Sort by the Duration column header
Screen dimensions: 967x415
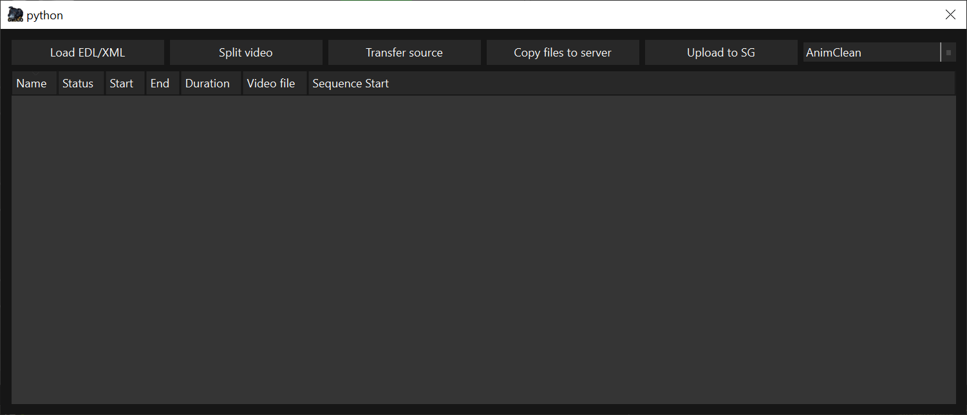point(207,84)
